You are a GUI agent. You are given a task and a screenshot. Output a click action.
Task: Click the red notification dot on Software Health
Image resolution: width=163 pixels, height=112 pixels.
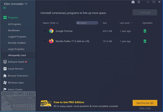point(26,62)
